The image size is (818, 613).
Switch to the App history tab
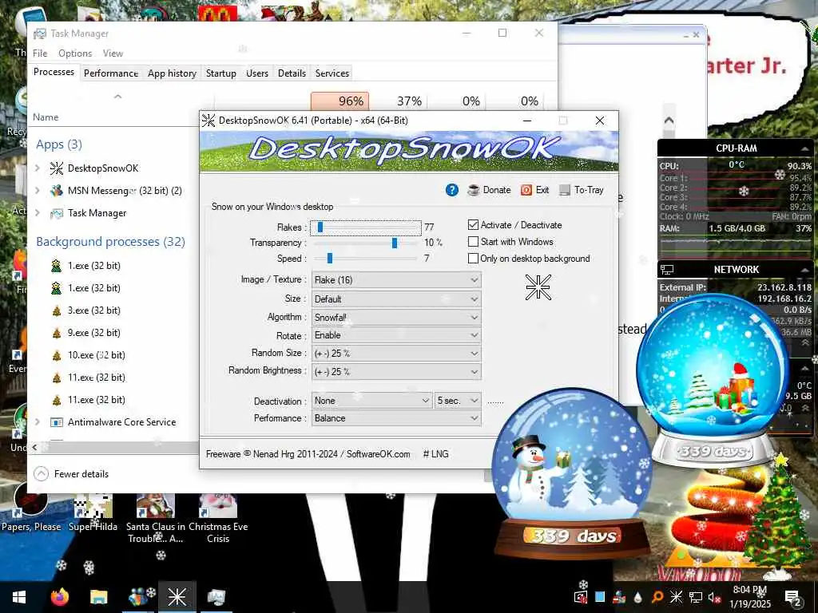coord(172,73)
